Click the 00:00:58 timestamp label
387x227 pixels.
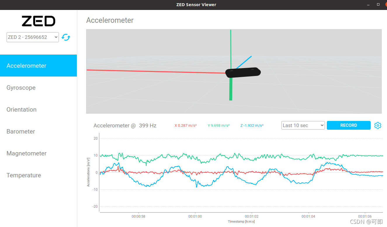(138, 217)
